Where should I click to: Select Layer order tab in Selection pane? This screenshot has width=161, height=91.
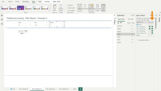click(x=121, y=19)
